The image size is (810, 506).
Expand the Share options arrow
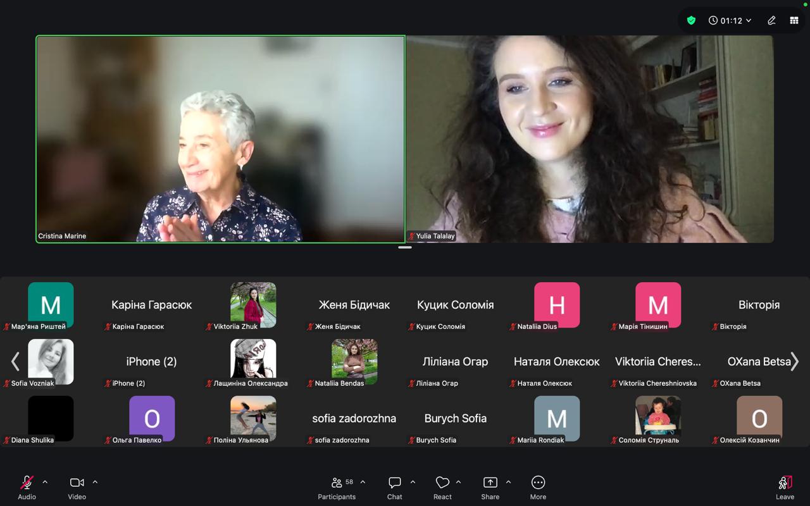coord(508,482)
